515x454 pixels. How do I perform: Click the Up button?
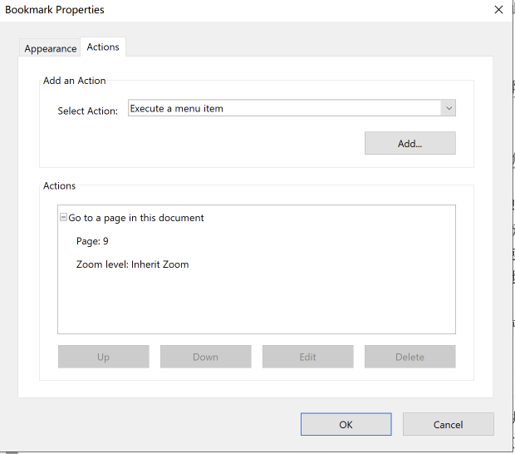[104, 357]
